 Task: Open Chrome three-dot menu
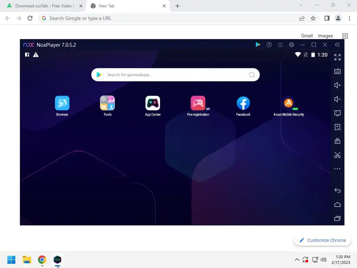coord(349,18)
